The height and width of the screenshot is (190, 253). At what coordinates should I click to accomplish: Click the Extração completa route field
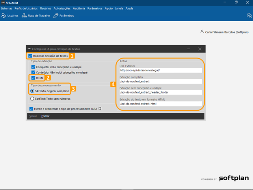click(160, 82)
